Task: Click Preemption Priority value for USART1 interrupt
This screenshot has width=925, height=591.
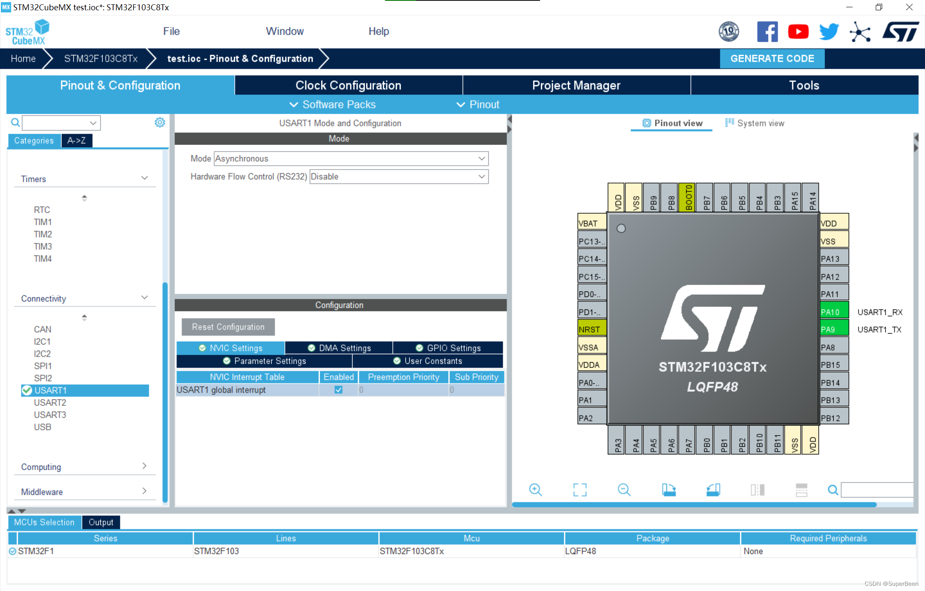Action: click(x=403, y=390)
